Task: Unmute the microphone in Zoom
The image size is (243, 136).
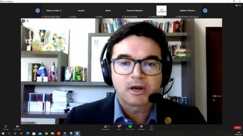Action: [6, 127]
